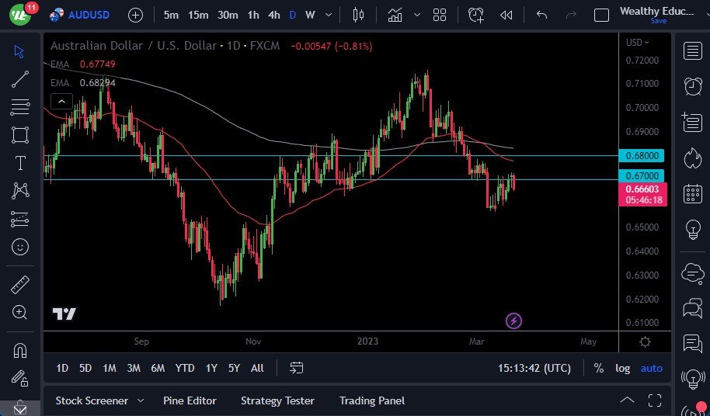Open the candlestick chart style selector
Screen dimensions: 710x416
(x=357, y=15)
